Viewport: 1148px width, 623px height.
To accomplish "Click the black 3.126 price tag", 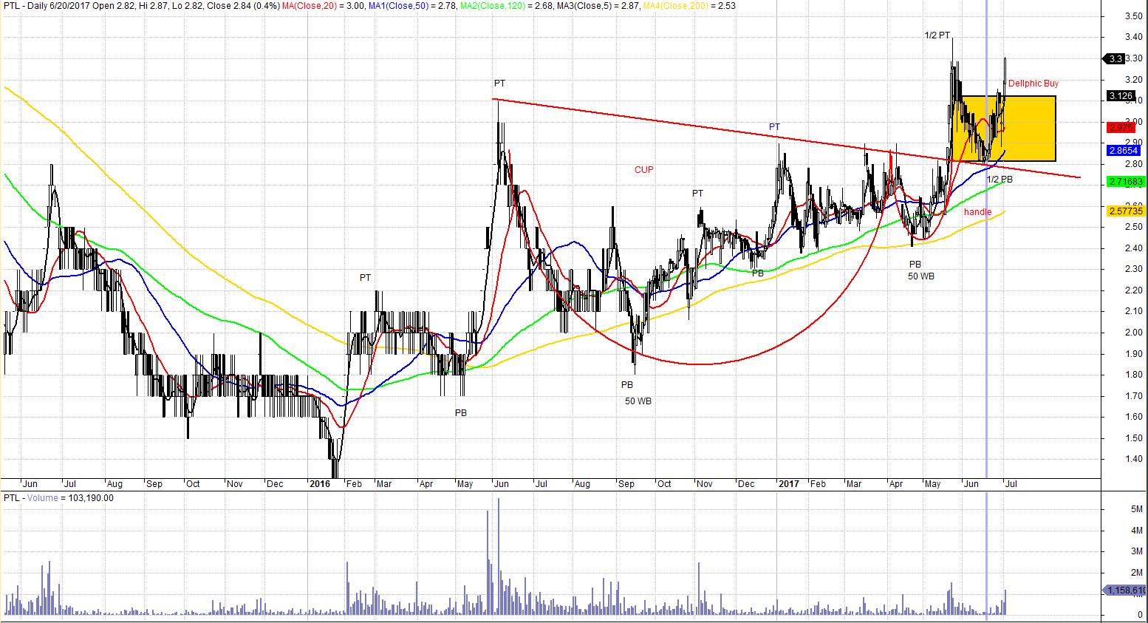I will [1121, 96].
